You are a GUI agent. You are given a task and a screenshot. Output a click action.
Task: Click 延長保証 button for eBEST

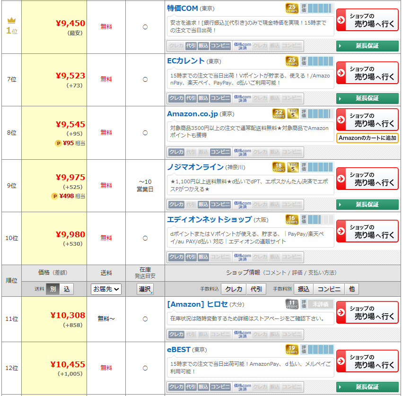(367, 387)
